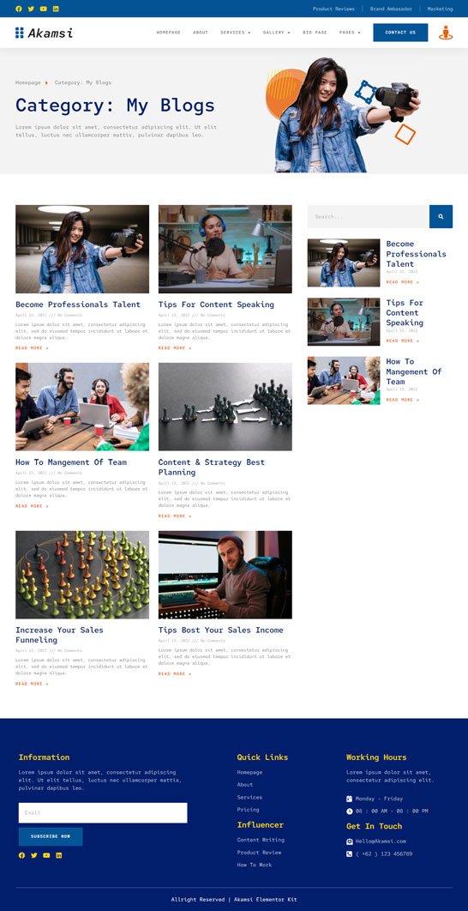Click the Contact Us button
Viewport: 468px width, 911px height.
tap(400, 33)
